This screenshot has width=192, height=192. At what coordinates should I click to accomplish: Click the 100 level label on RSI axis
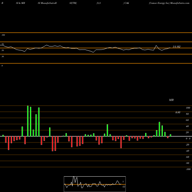pos(3,35)
